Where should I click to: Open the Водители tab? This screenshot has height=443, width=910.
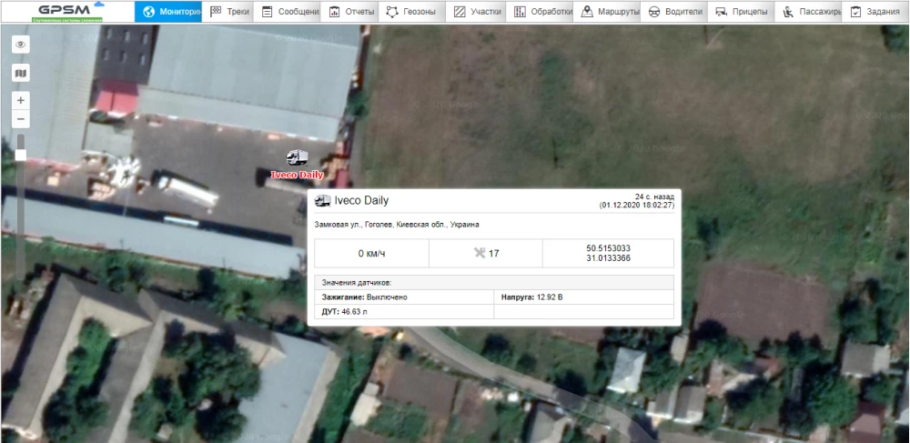point(673,12)
